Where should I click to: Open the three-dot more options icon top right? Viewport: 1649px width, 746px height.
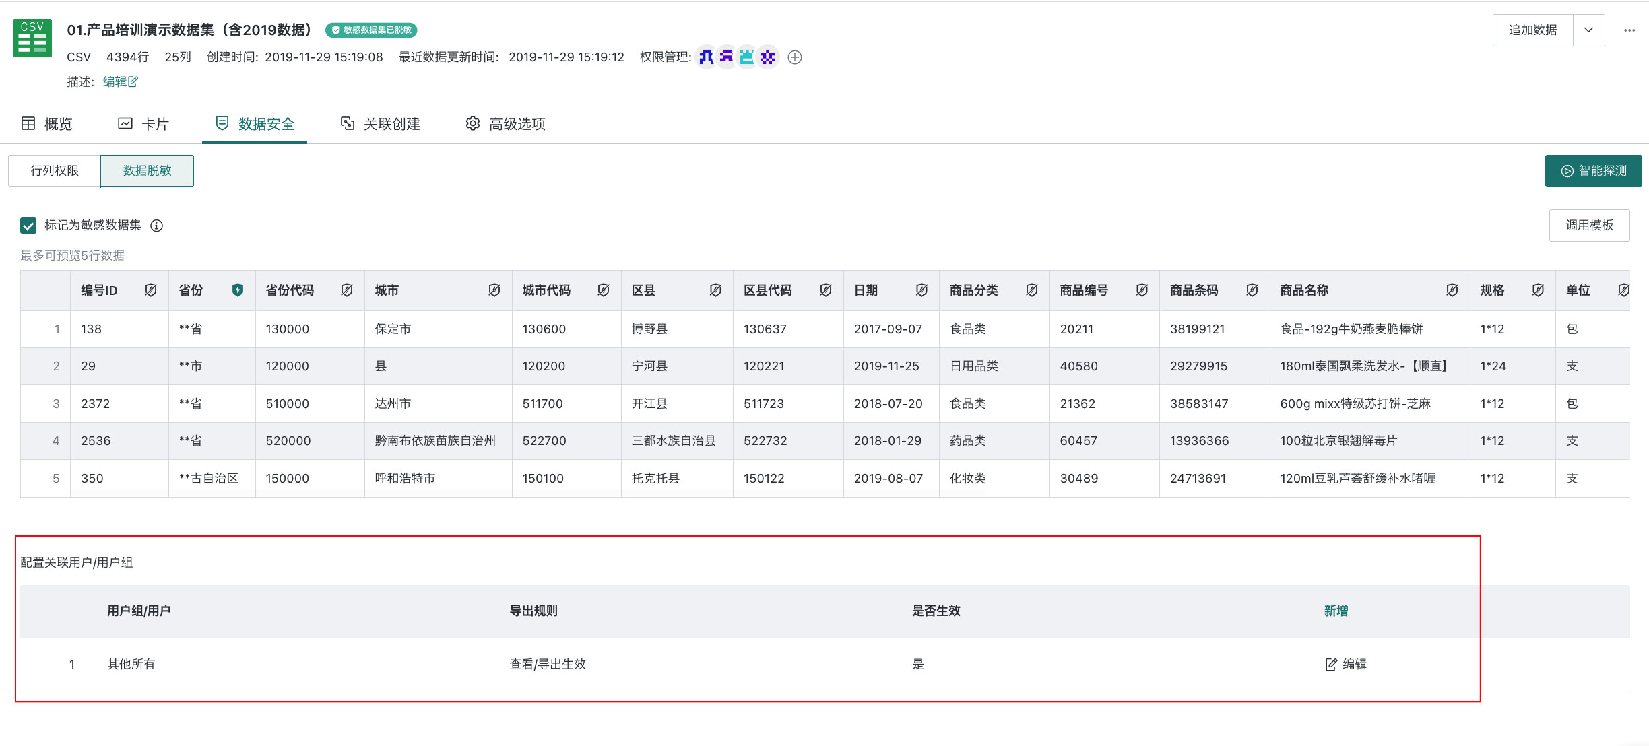pos(1631,30)
